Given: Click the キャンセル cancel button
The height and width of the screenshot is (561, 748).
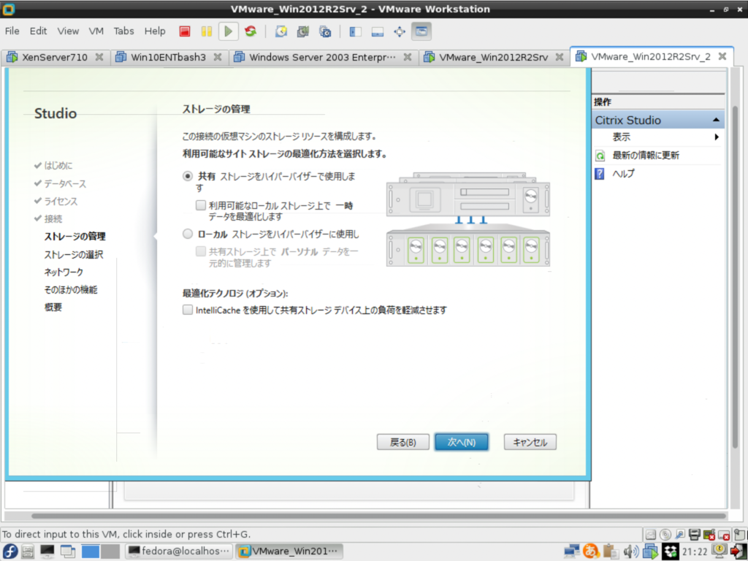Looking at the screenshot, I should pyautogui.click(x=530, y=442).
